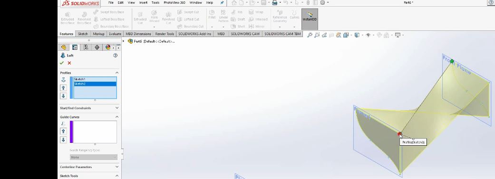Click Zoom to Area magnifier icon
Image resolution: width=495 pixels, height=179 pixels.
click(x=317, y=35)
